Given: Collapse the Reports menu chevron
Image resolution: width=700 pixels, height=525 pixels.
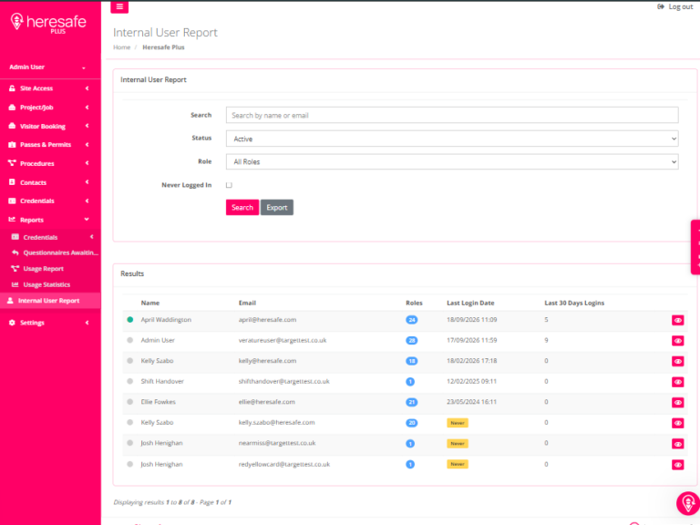Looking at the screenshot, I should pos(87,219).
